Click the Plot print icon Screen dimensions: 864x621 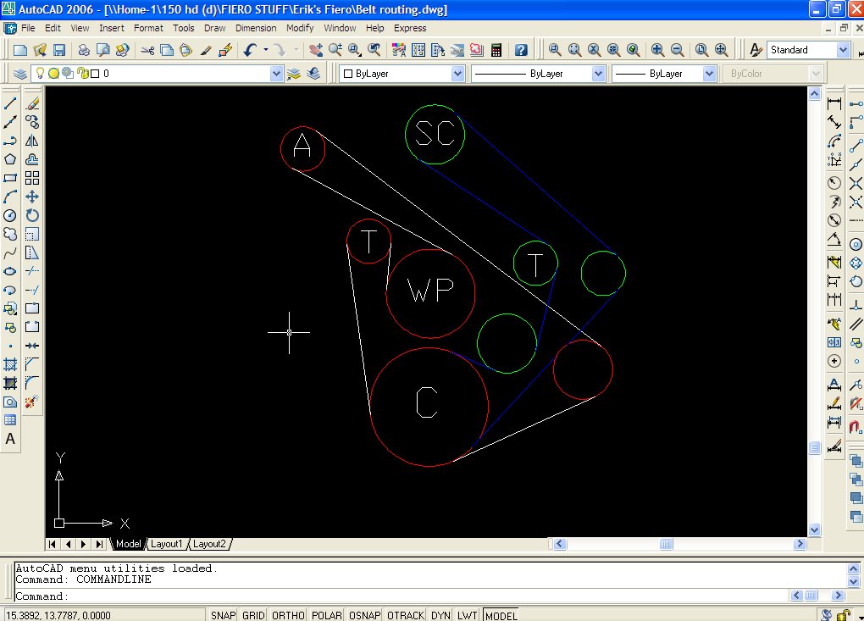pyautogui.click(x=83, y=50)
